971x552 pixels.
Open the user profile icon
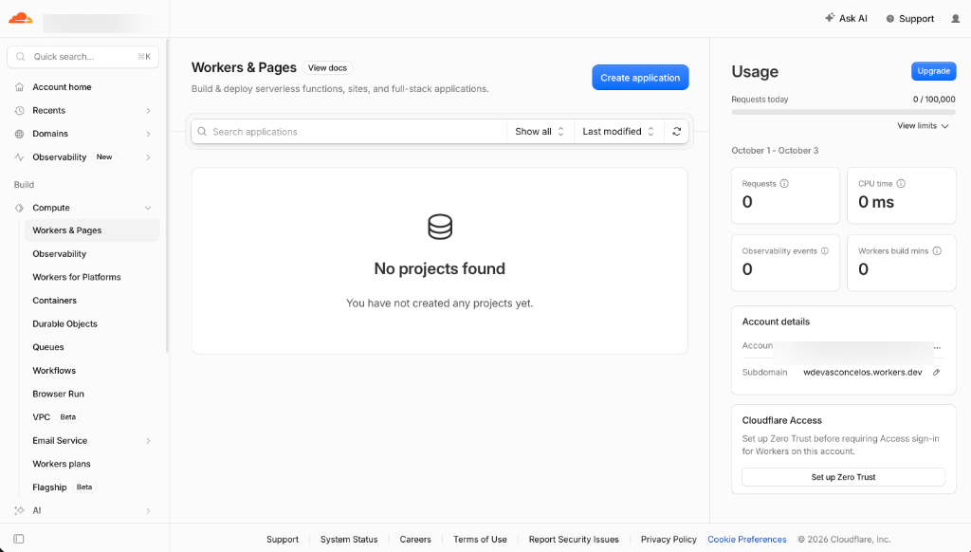(956, 19)
